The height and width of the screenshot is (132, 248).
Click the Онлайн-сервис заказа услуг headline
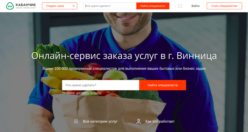(124, 56)
